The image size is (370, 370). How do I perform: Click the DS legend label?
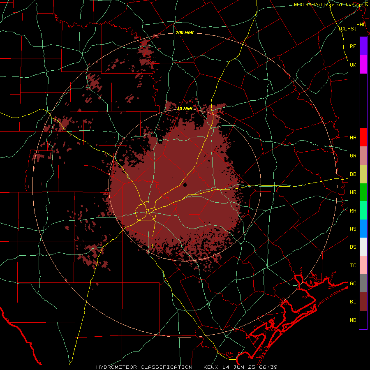click(353, 247)
